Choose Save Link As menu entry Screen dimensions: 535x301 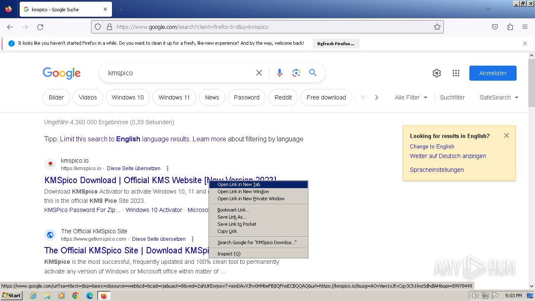pyautogui.click(x=258, y=217)
